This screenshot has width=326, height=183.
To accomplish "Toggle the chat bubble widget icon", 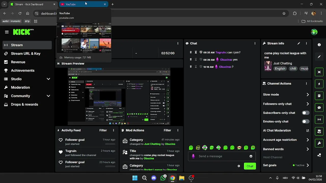I will 319,108.
